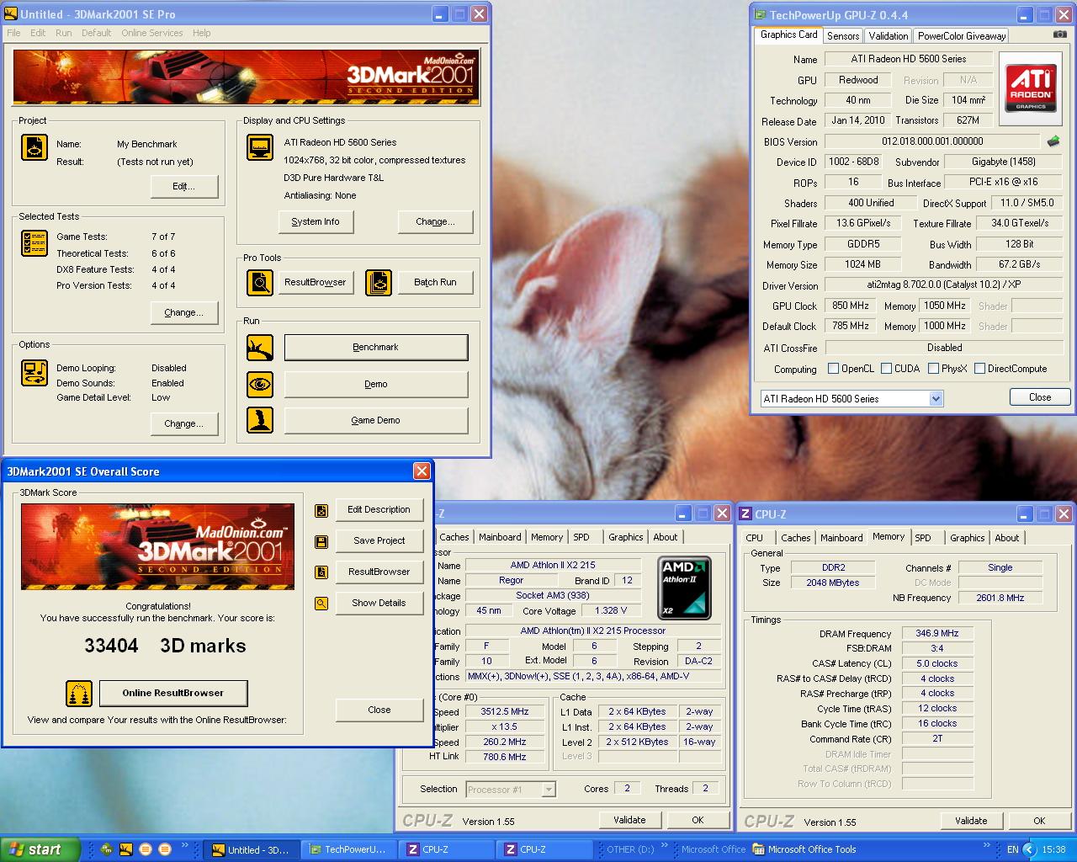The height and width of the screenshot is (862, 1077).
Task: Click the GPU Name field in GPU-Z
Action: pos(908,59)
